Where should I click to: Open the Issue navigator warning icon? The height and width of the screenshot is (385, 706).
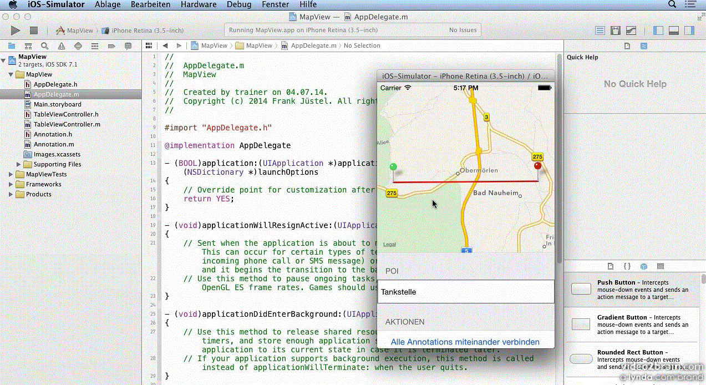[62, 46]
